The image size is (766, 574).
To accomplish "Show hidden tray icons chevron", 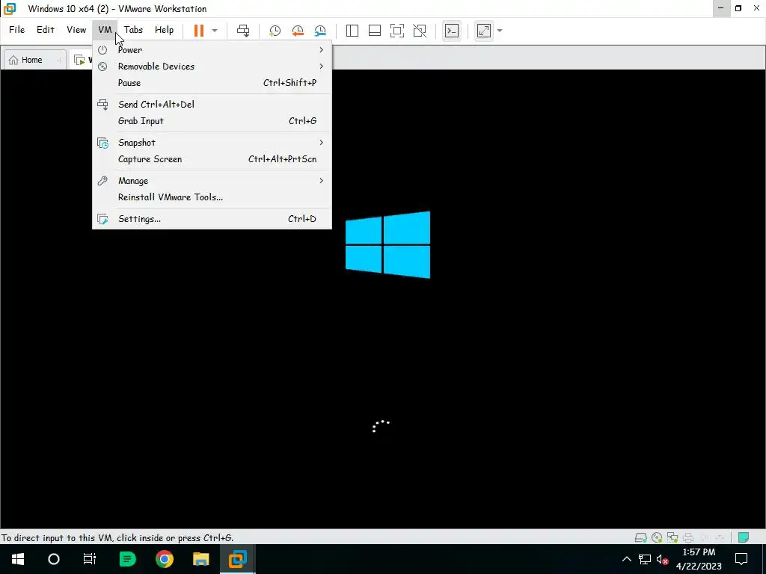I will (626, 559).
